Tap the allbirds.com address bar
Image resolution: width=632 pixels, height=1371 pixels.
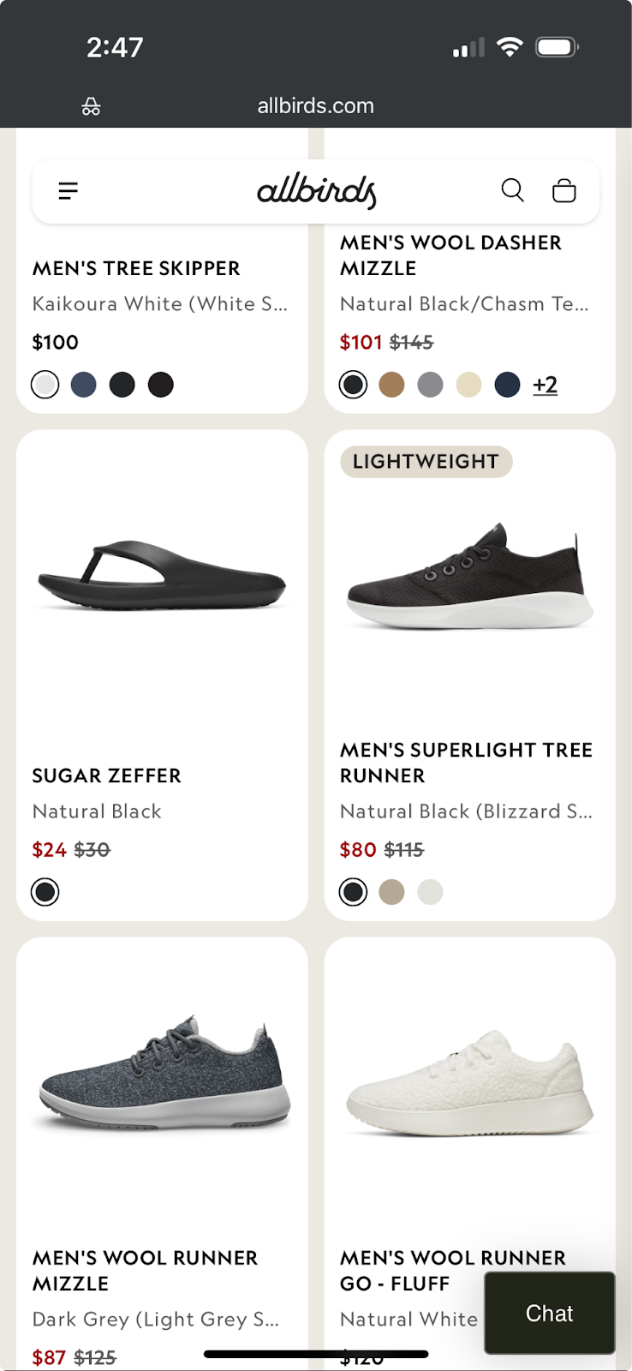315,106
